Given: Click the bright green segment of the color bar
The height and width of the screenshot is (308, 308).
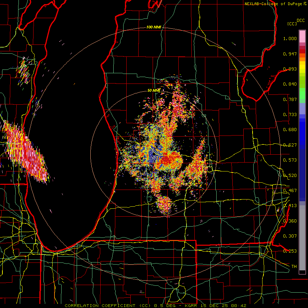Looking at the screenshot, I should 302,93.
